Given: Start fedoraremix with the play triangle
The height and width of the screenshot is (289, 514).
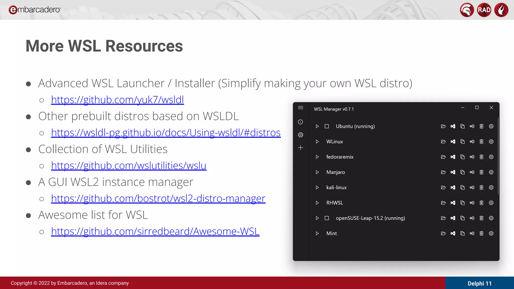Looking at the screenshot, I should 317,157.
